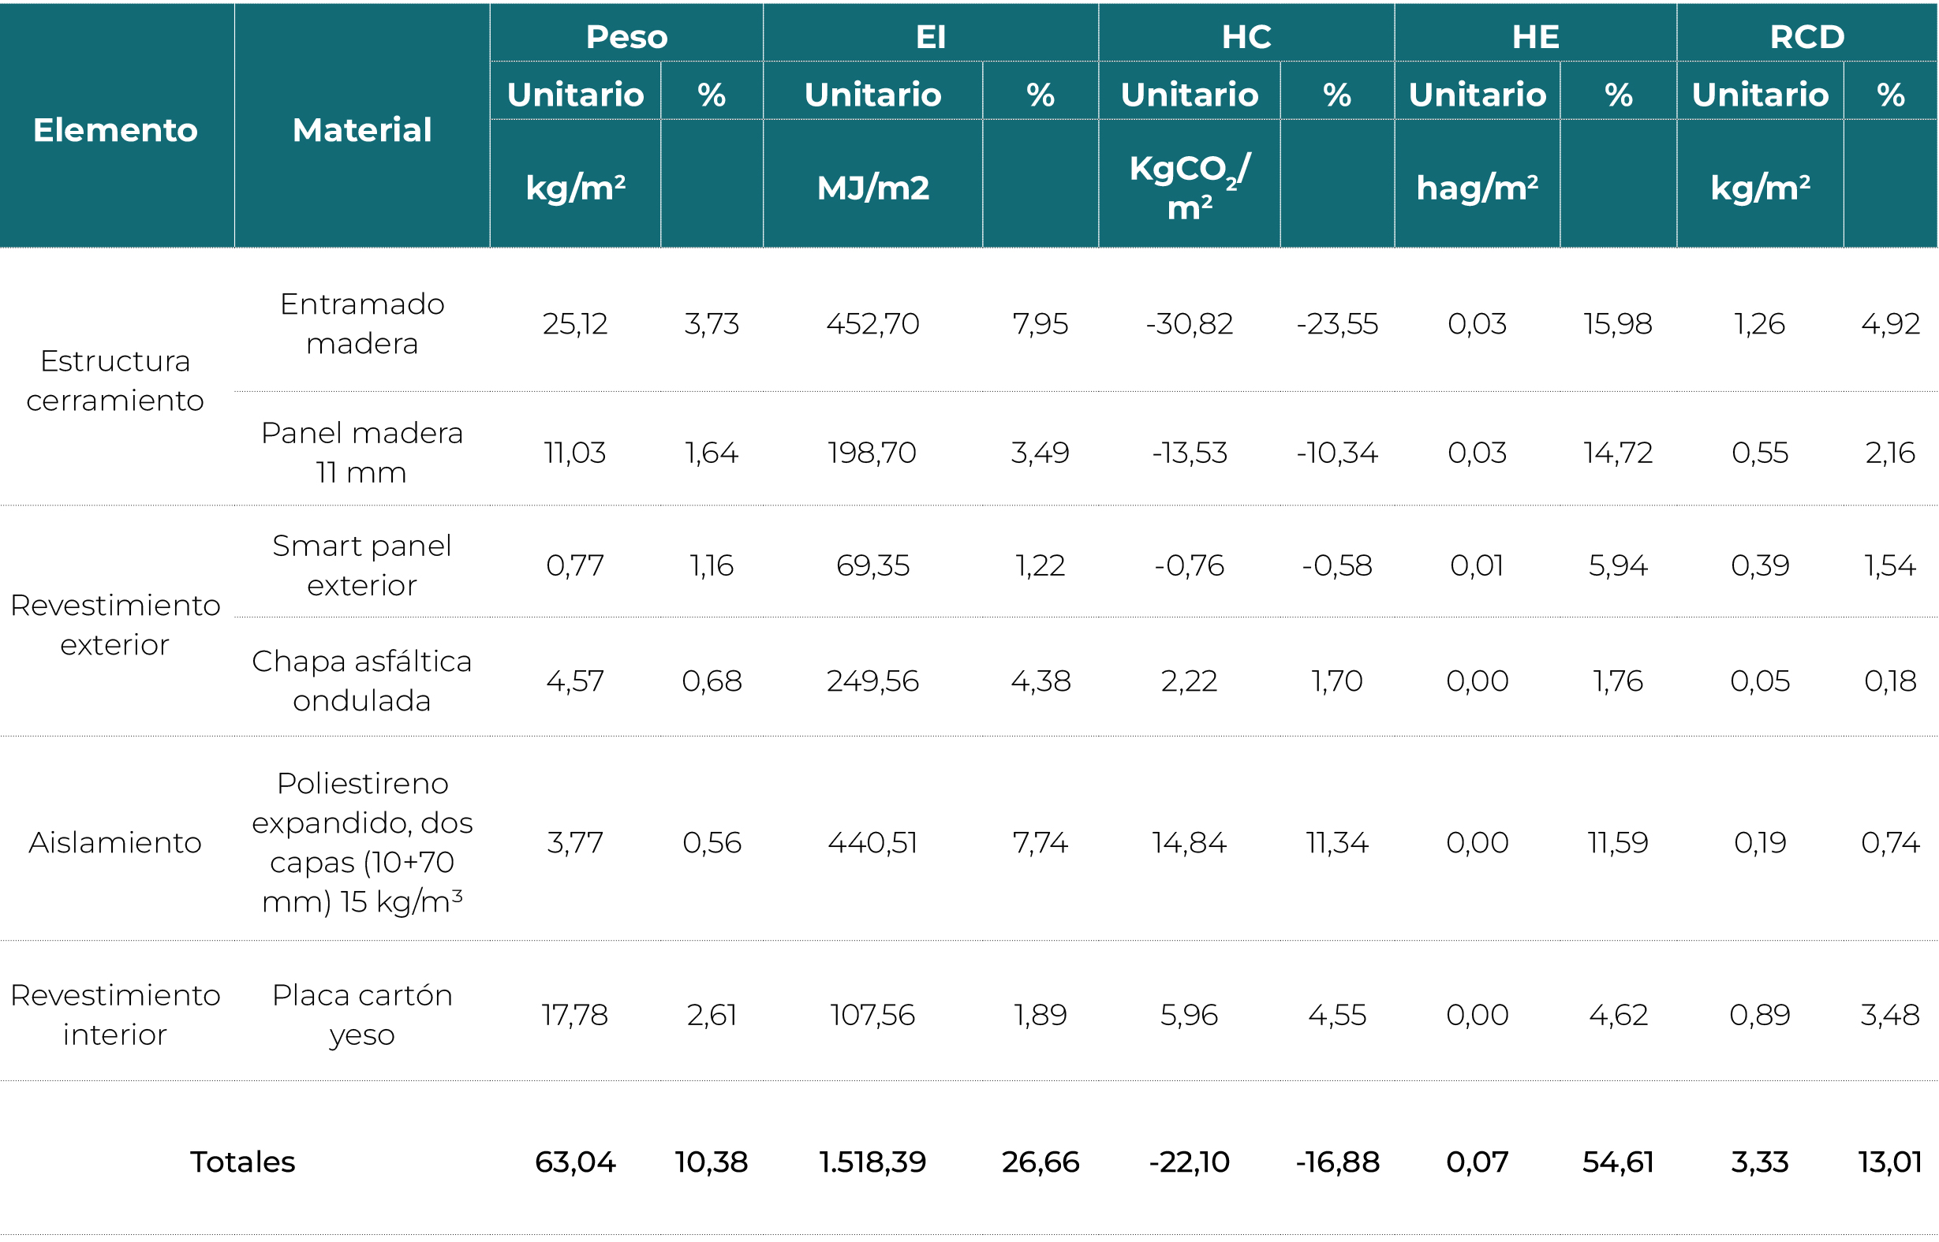Click the MJ/m2 unit header
The height and width of the screenshot is (1242, 1939).
pyautogui.click(x=872, y=188)
